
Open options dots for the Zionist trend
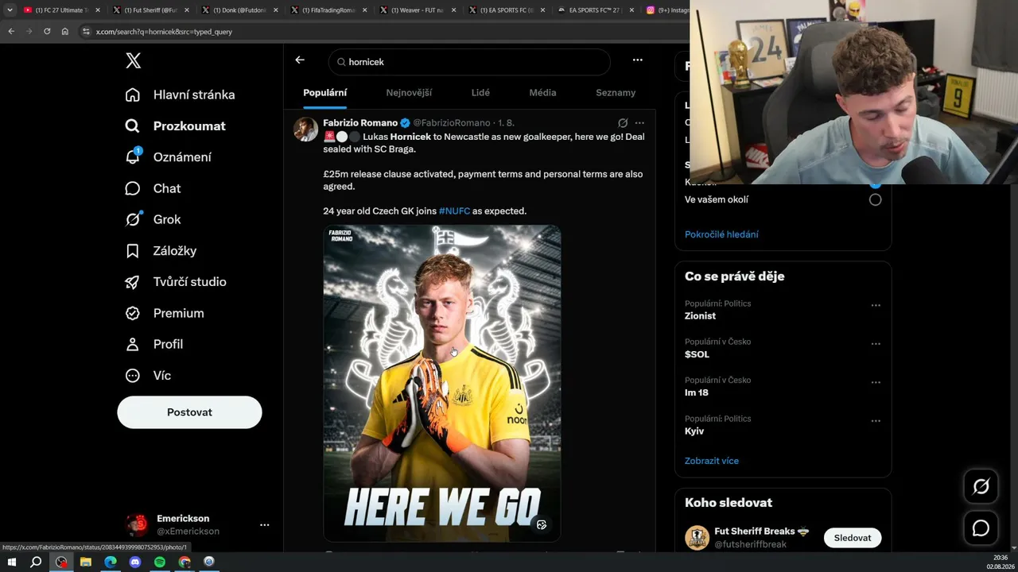(876, 305)
